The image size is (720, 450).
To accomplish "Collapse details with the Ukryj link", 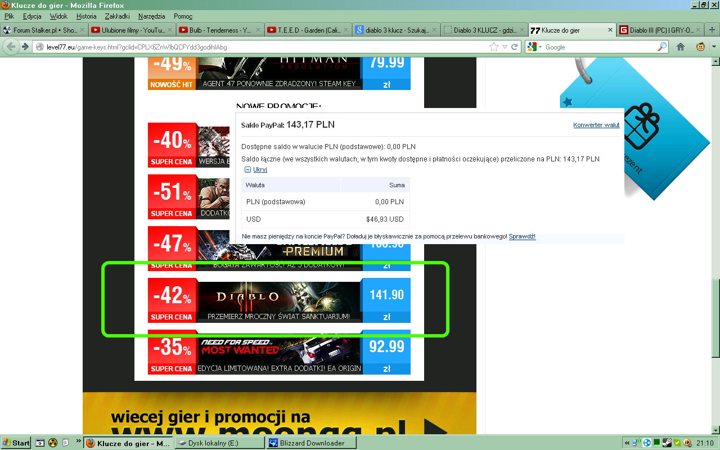I will 260,169.
